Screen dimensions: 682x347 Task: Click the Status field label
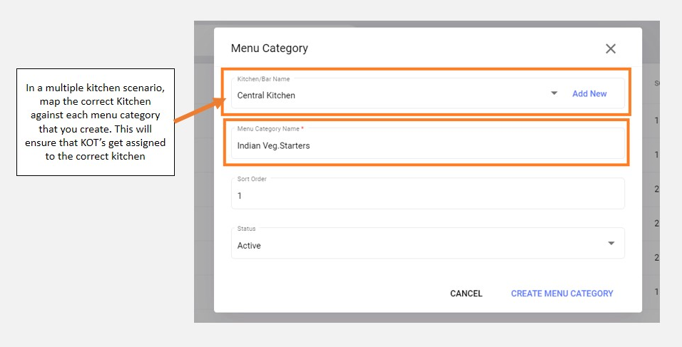246,229
